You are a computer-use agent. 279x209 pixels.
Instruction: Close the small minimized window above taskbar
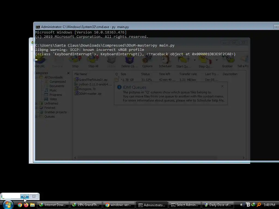click(x=34, y=196)
